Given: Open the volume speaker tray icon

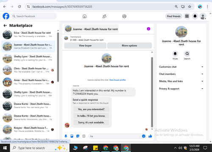Looking at the screenshot, I should click(x=180, y=148).
